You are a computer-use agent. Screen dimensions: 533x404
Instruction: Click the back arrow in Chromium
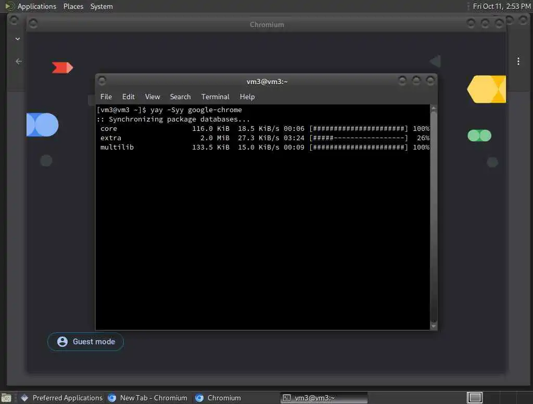pyautogui.click(x=19, y=61)
